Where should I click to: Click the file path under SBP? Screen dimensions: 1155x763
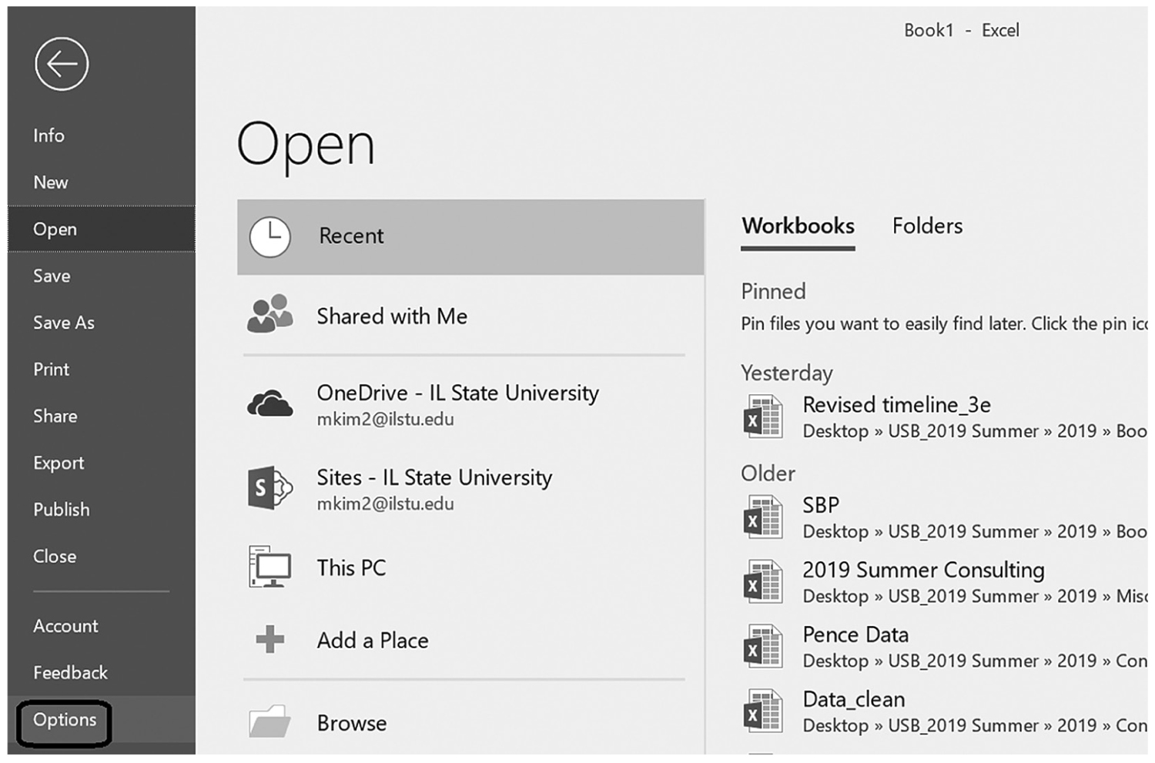pos(975,532)
